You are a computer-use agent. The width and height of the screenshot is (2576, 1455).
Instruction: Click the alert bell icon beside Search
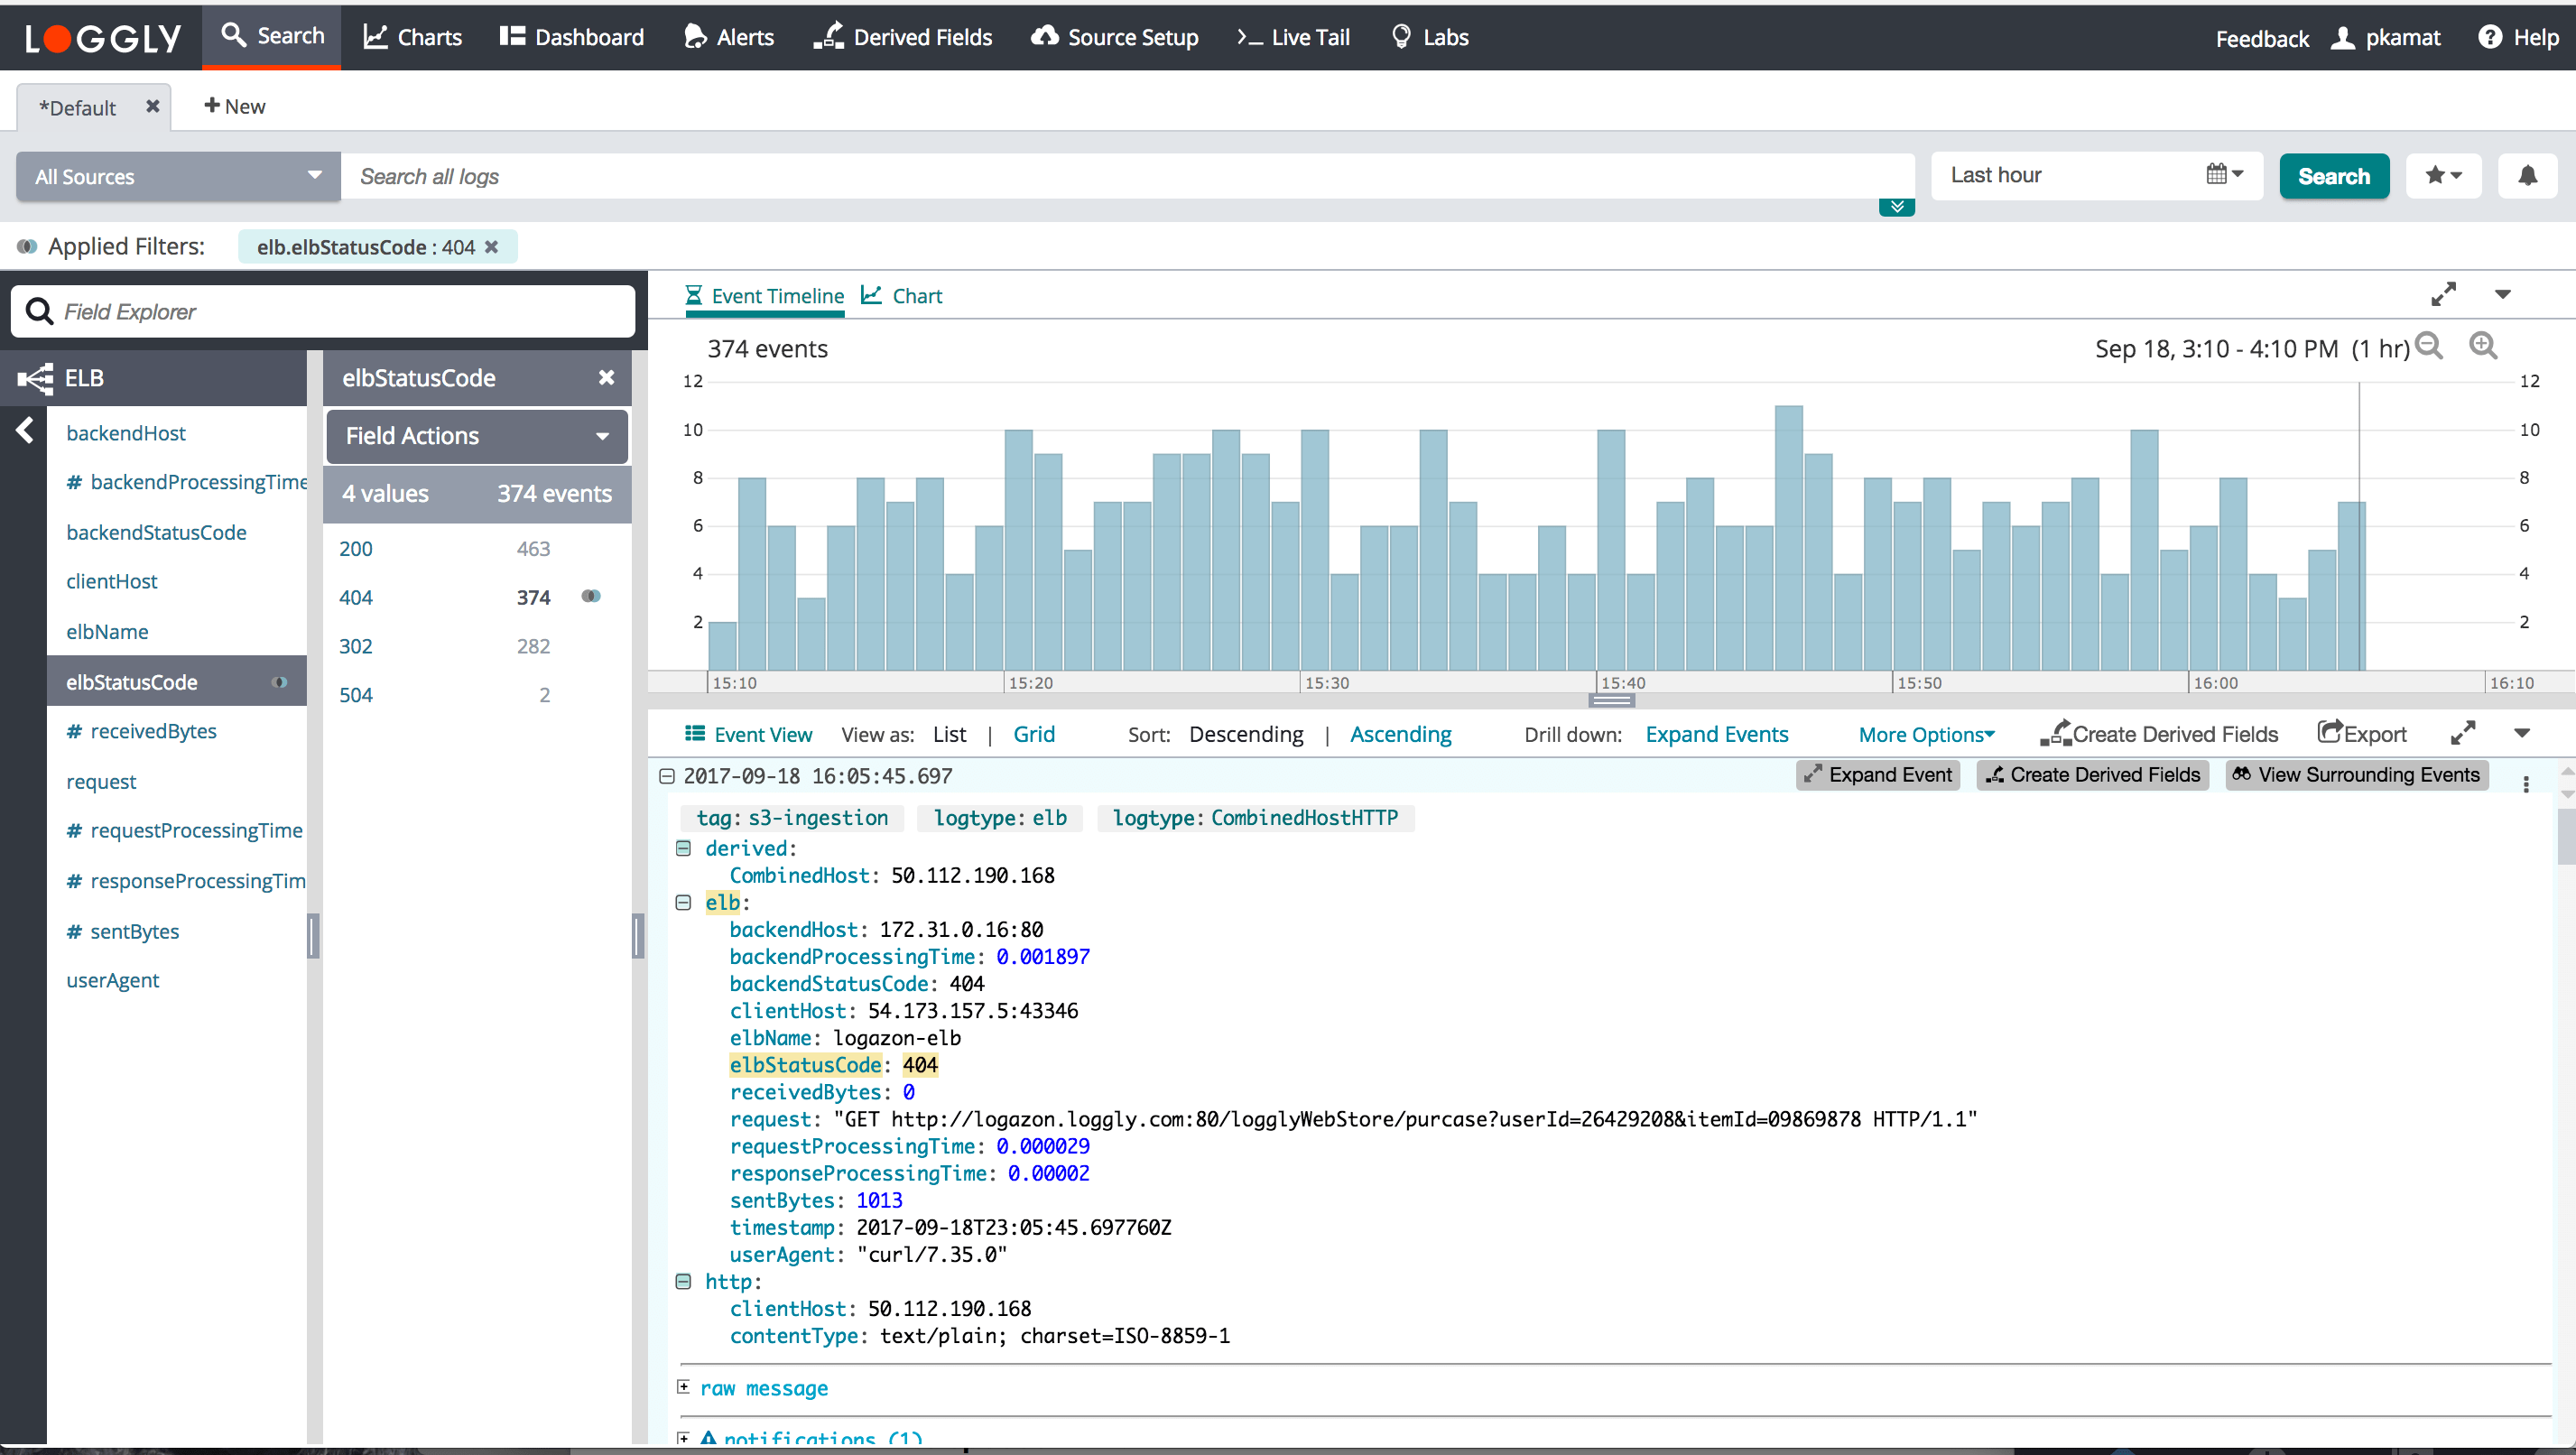[x=2527, y=176]
